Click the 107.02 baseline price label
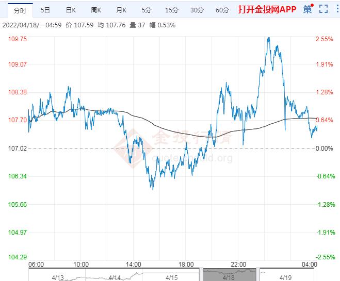This screenshot has width=340, height=281. 18,148
